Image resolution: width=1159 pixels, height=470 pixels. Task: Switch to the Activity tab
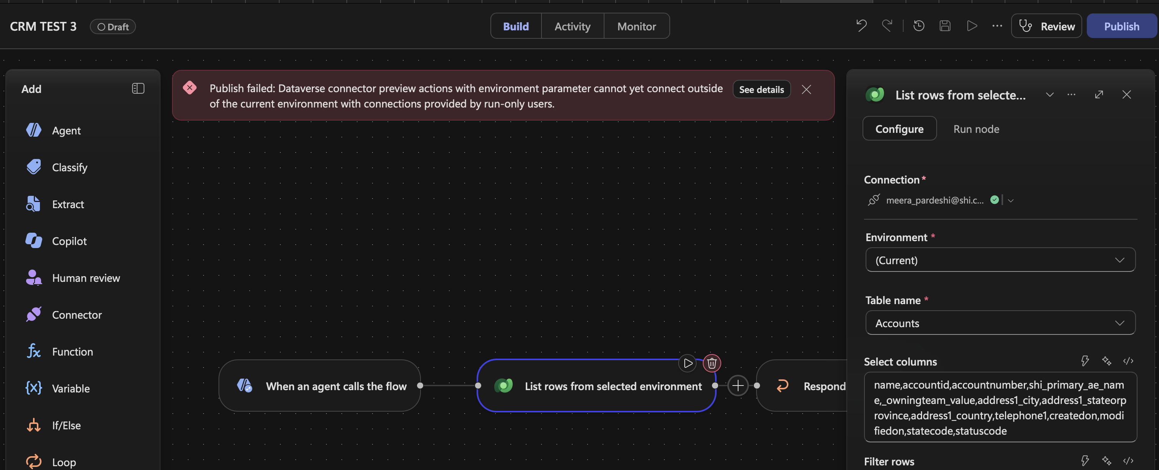pos(572,26)
